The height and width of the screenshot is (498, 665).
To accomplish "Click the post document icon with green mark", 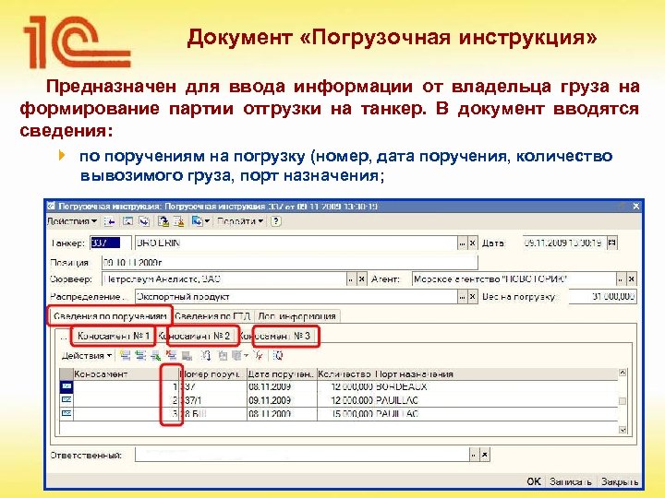I will [x=163, y=221].
